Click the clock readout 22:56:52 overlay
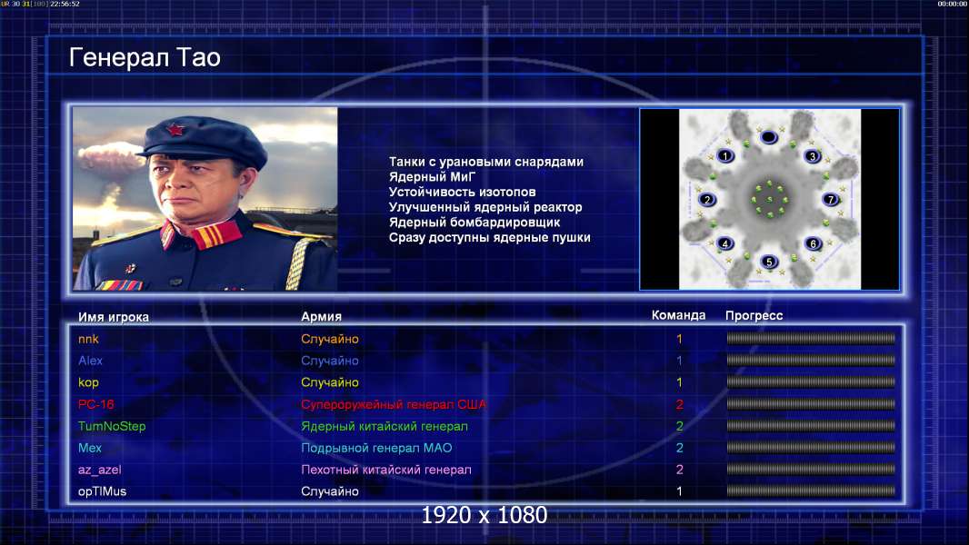969x545 pixels. tap(65, 4)
